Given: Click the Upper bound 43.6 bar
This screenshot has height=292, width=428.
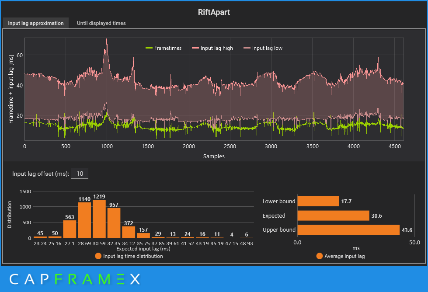Looking at the screenshot, I should 348,230.
